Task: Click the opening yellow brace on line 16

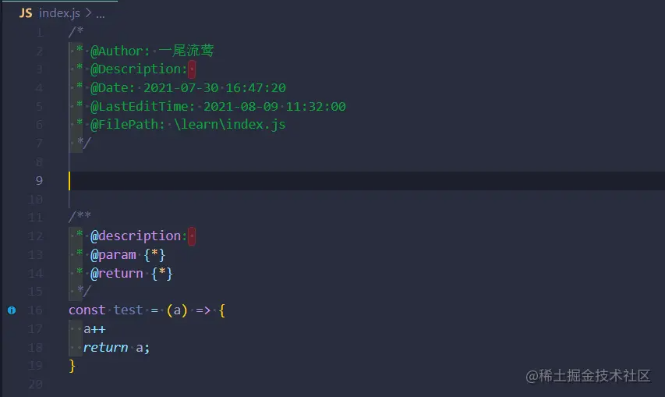Action: pos(222,310)
